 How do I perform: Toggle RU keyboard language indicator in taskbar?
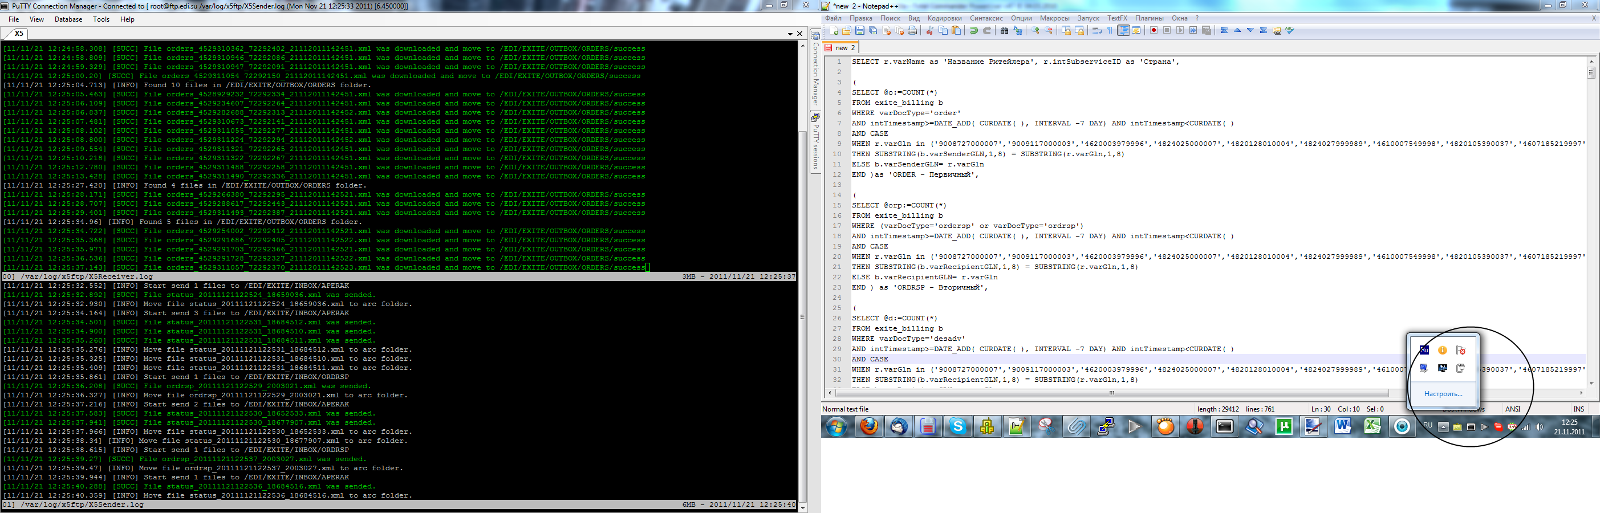point(1427,425)
